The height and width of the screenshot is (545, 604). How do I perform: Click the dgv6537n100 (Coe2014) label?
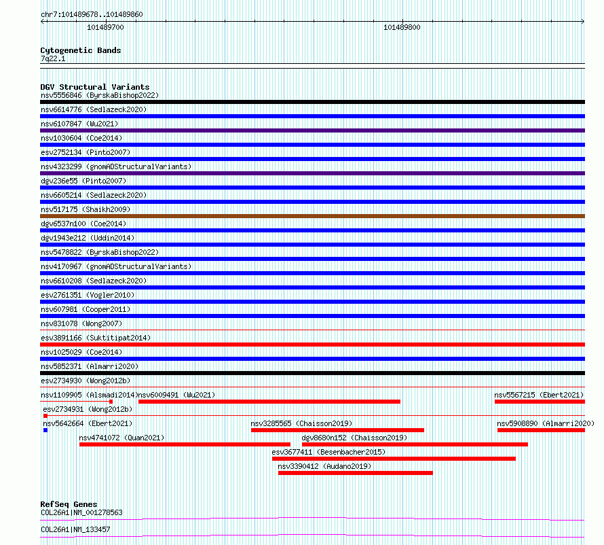[83, 224]
